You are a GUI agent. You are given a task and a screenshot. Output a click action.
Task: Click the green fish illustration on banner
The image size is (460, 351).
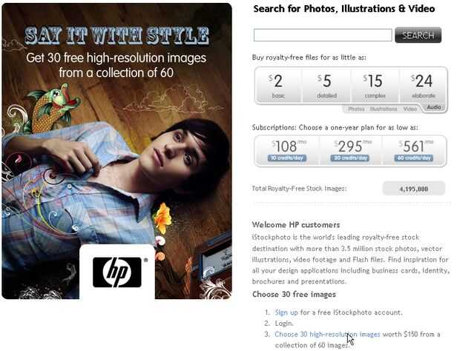[x=53, y=108]
